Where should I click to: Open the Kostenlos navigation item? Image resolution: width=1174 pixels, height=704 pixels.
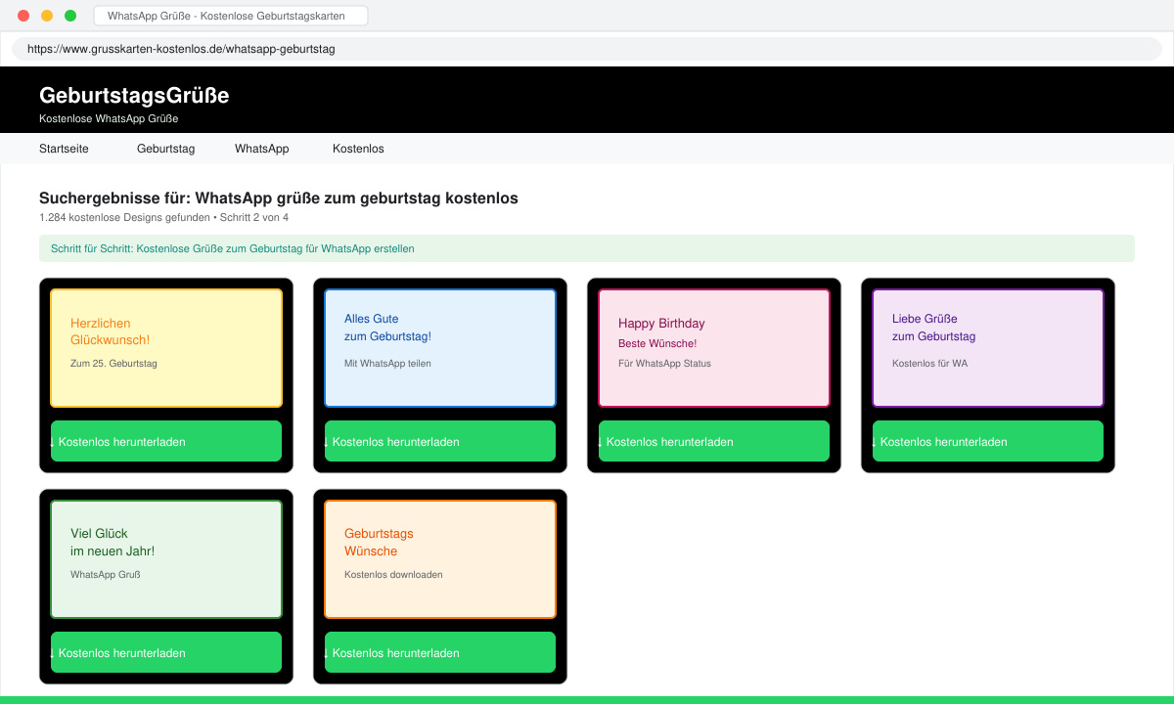[x=358, y=149]
